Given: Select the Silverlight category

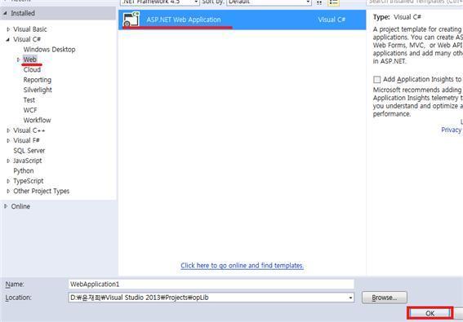Looking at the screenshot, I should coord(38,90).
